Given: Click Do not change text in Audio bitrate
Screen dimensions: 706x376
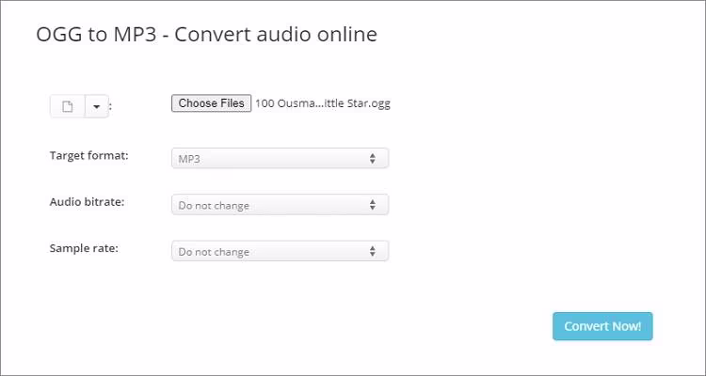Looking at the screenshot, I should tap(214, 205).
